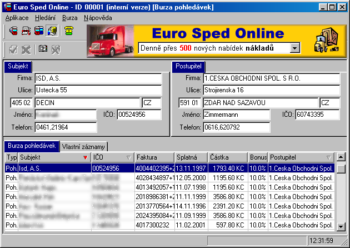Click the greyed checkmark confirm icon
This screenshot has height=248, width=350.
[13, 49]
